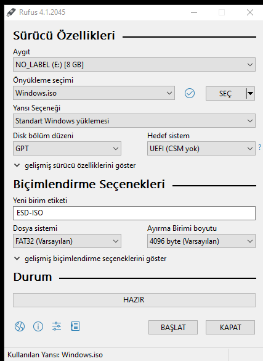The height and width of the screenshot is (361, 263).
Task: Click the Sürücü Özellikleri heading
Action: click(x=64, y=36)
